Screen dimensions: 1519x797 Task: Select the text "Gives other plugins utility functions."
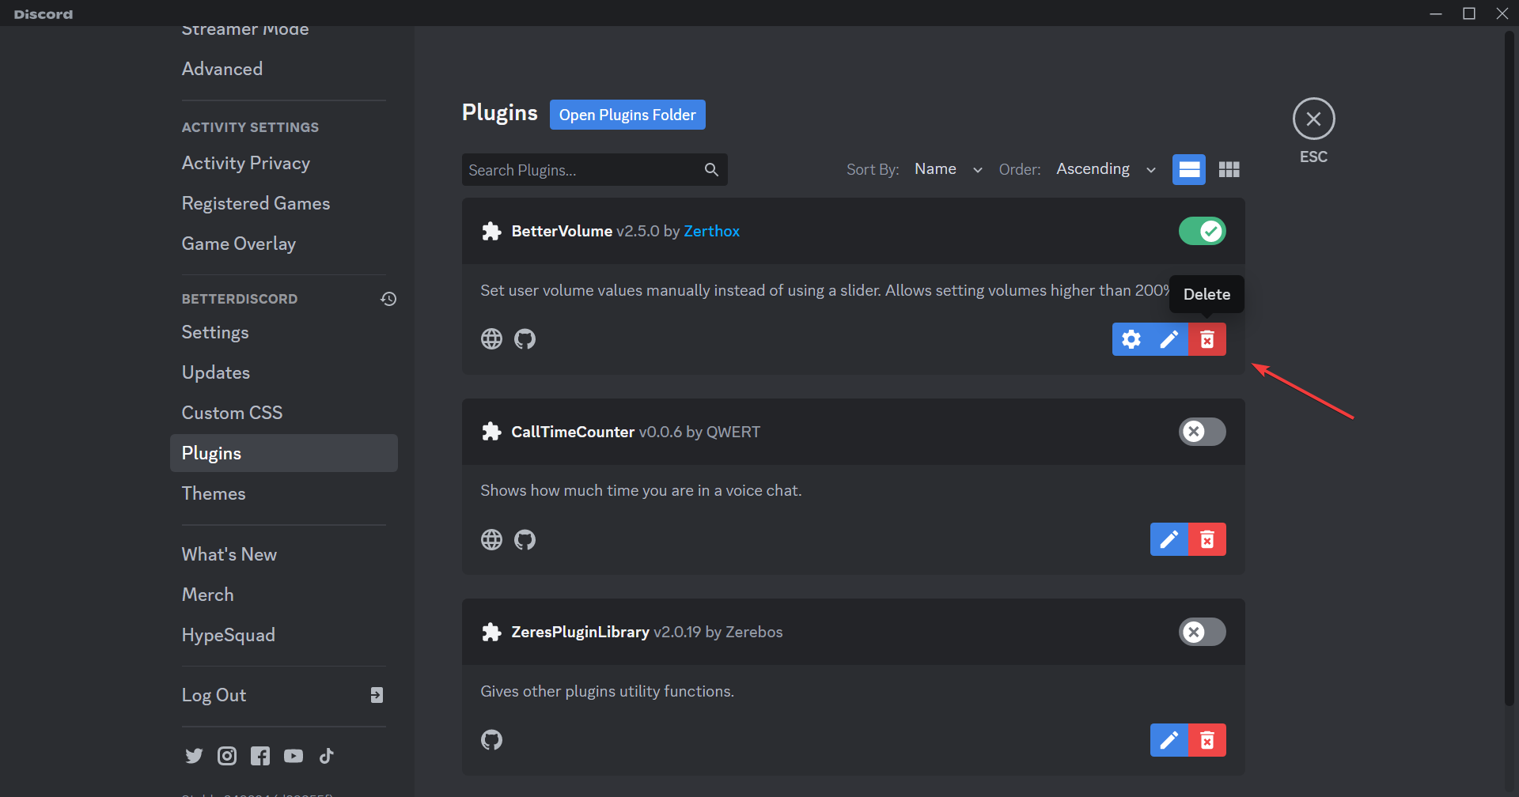point(607,691)
